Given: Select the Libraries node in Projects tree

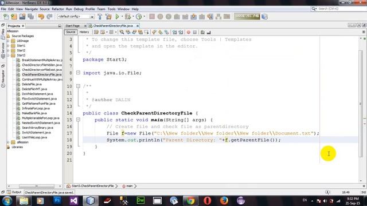Looking at the screenshot, I should (17, 147).
